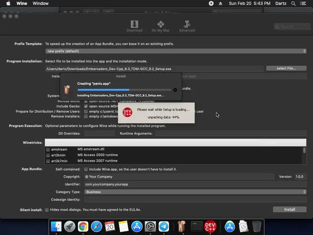This screenshot has width=313, height=235.
Task: Open the Wine menu
Action: tap(22, 3)
